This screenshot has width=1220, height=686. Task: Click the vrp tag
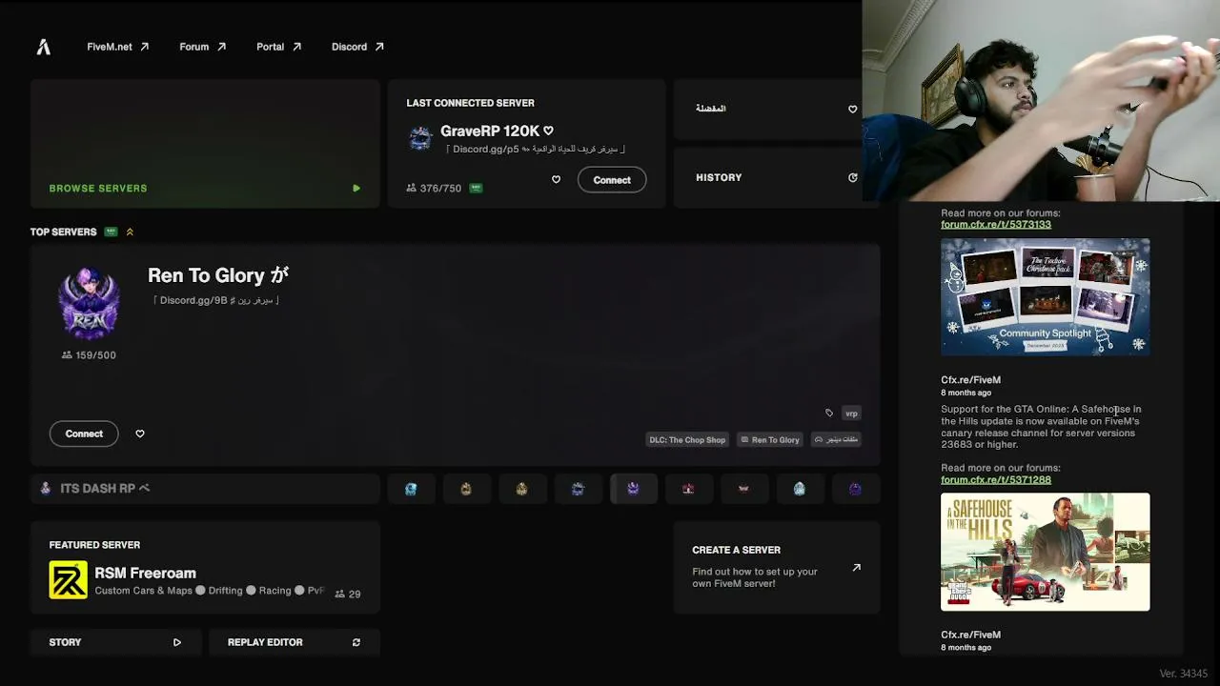point(851,414)
